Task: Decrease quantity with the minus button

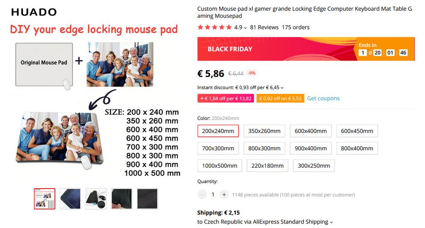Action: (x=202, y=194)
